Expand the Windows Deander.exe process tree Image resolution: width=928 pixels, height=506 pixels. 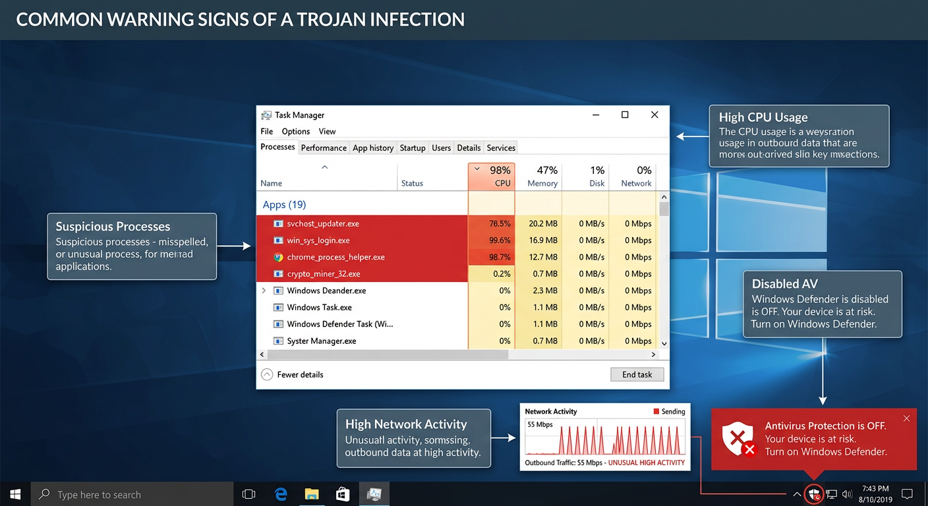click(264, 290)
